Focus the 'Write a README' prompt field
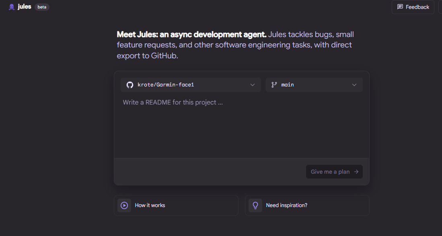 [x=242, y=125]
